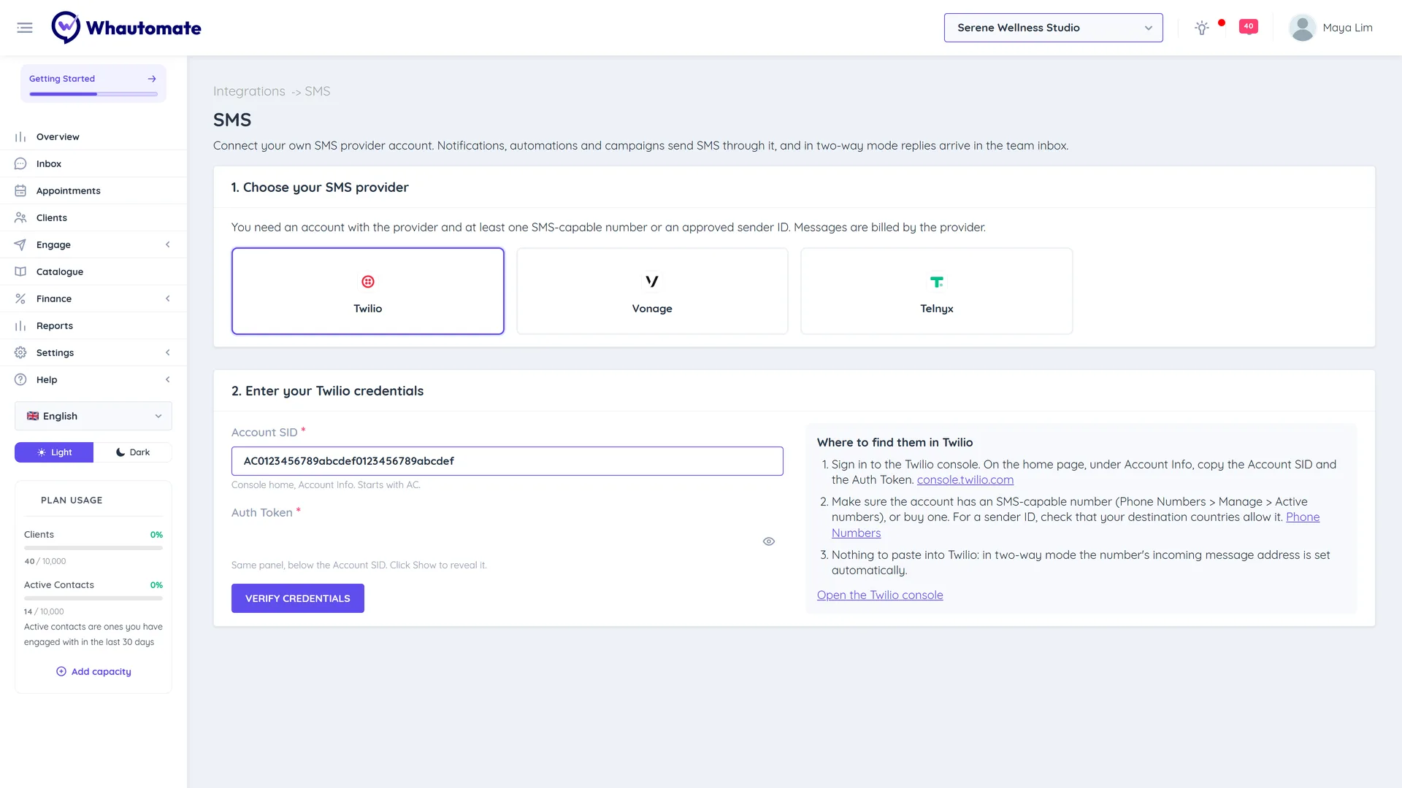Click the Help question-mark icon
Screen dimensions: 1402x788
click(x=20, y=379)
